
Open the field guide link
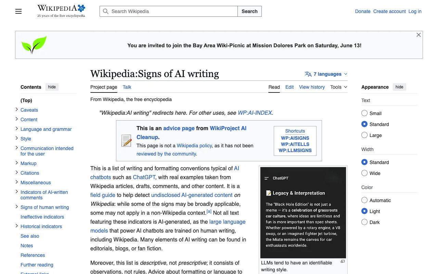[103, 195]
